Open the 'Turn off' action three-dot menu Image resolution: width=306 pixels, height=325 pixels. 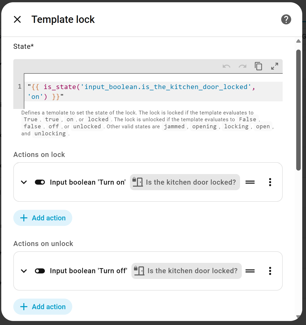270,271
